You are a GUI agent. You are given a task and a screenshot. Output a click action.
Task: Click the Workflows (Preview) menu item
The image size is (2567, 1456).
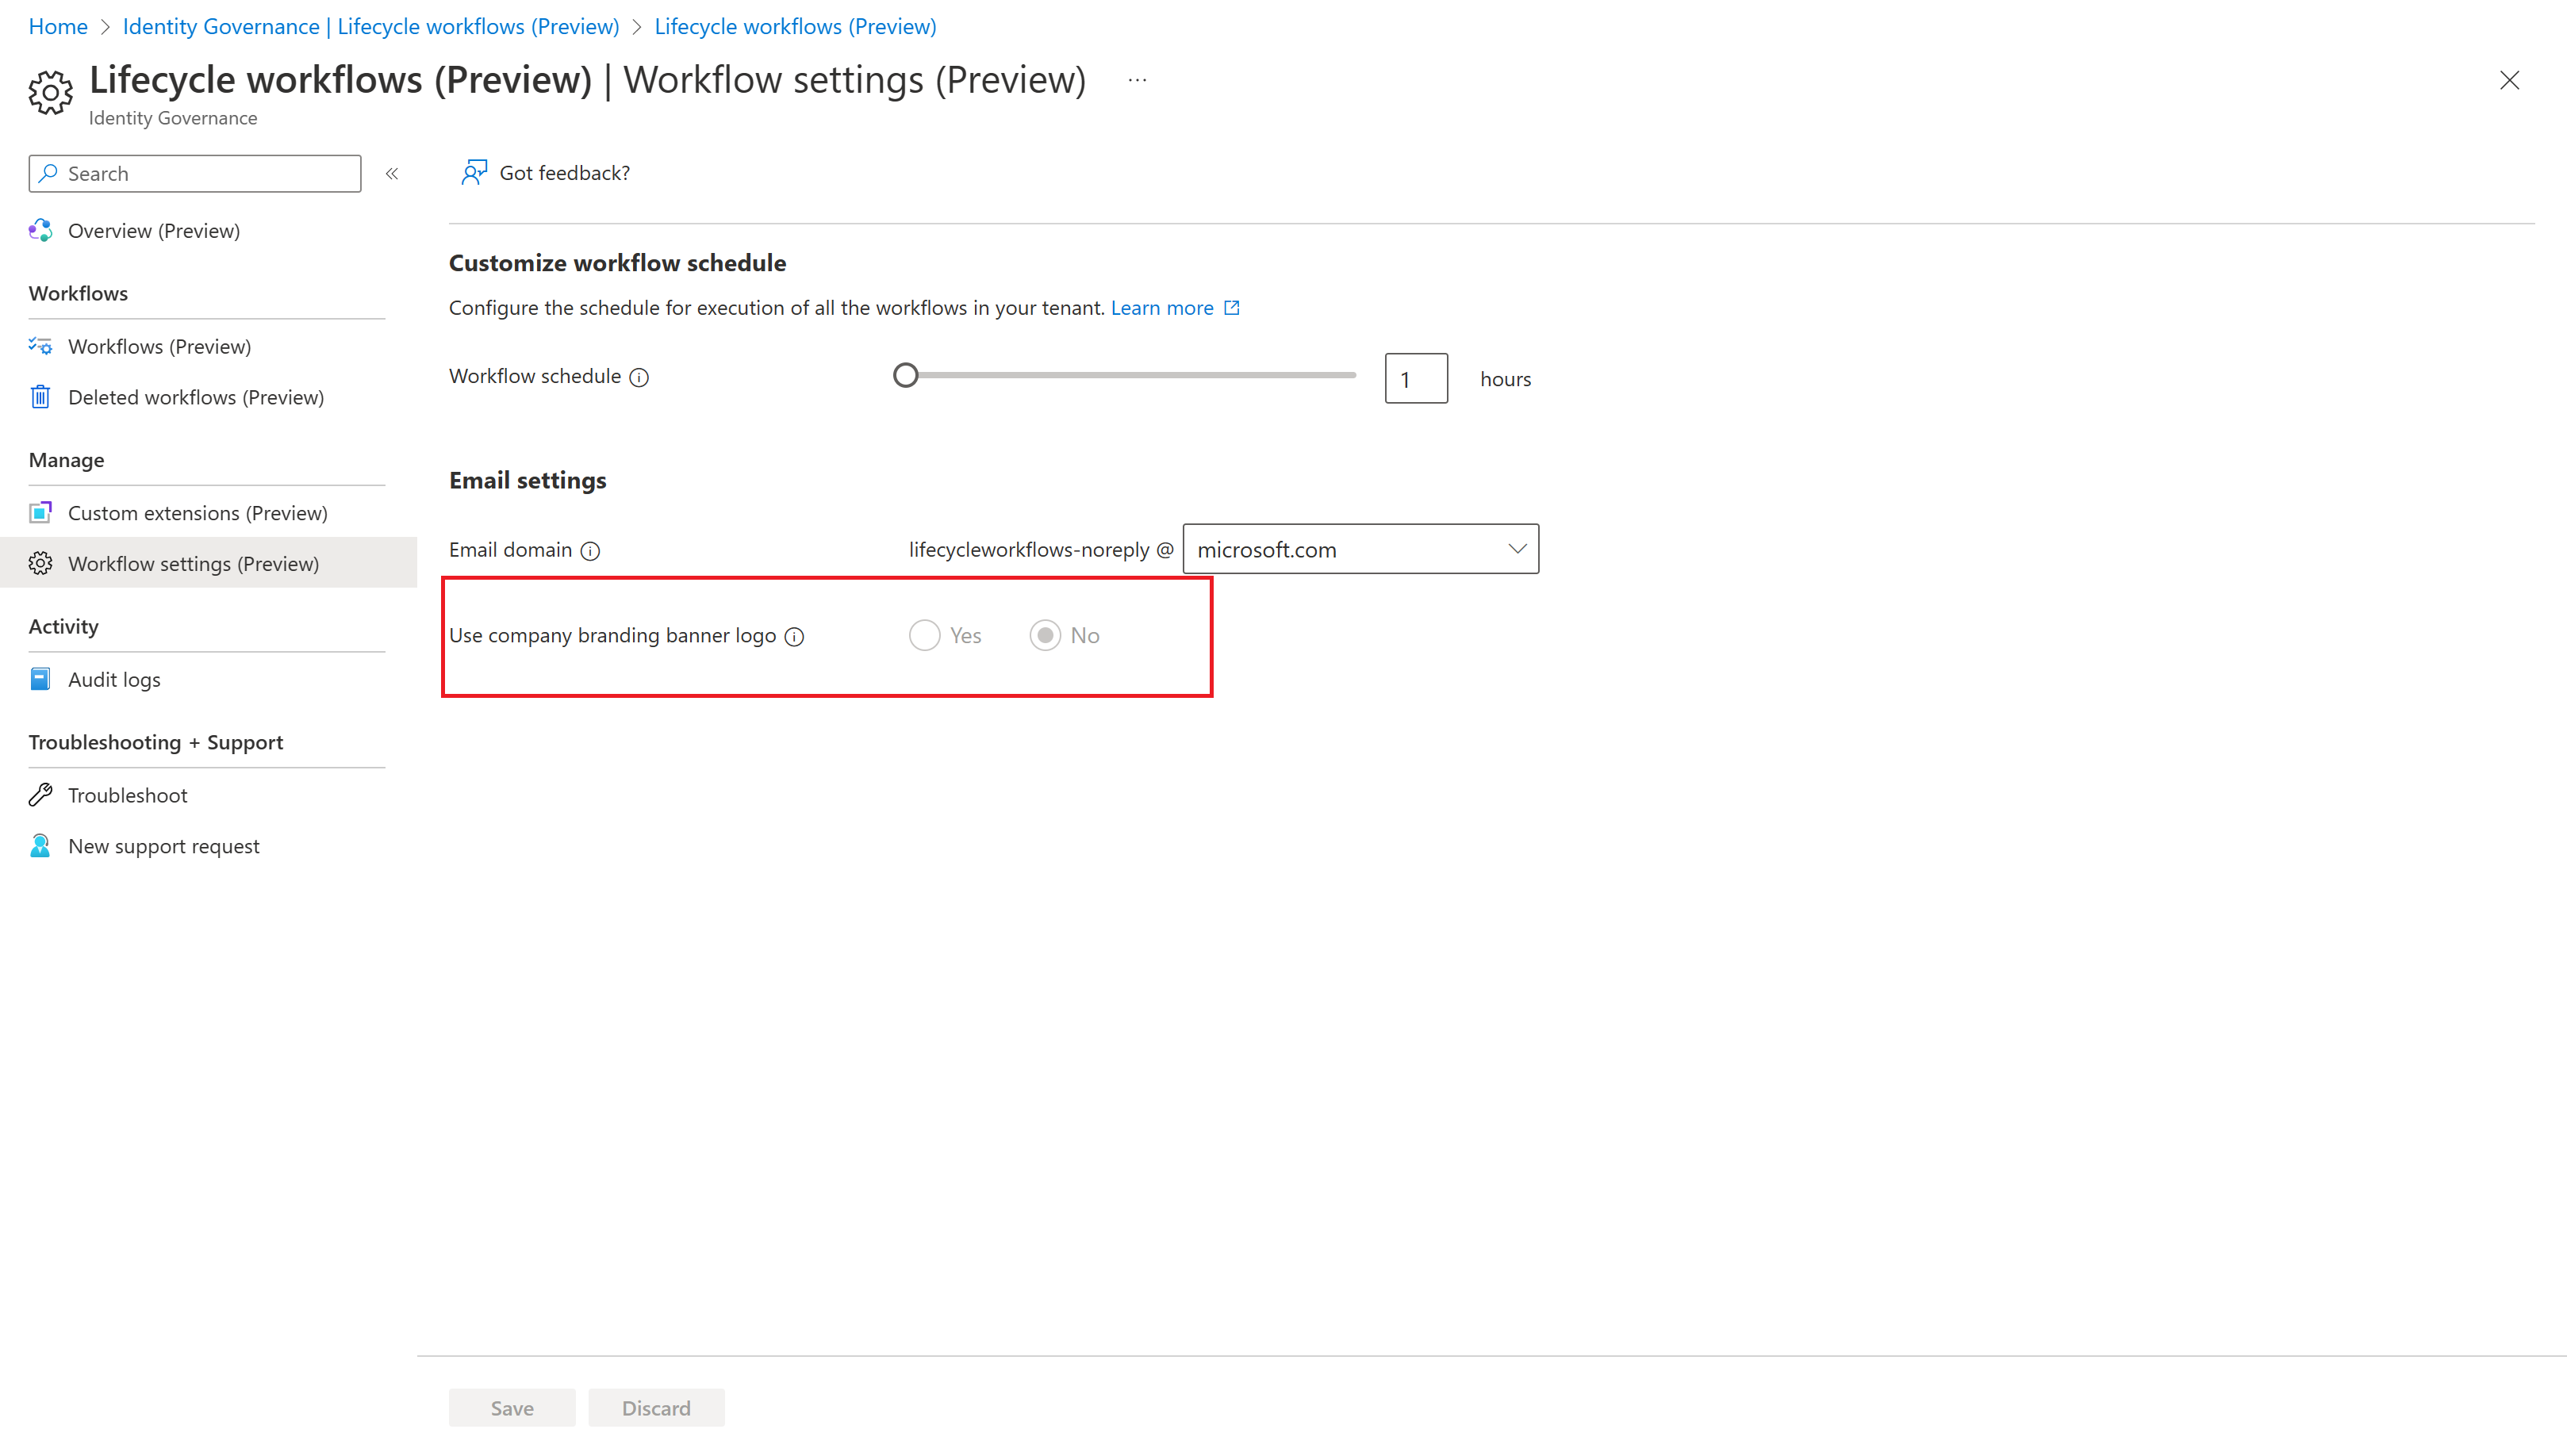[x=159, y=343]
